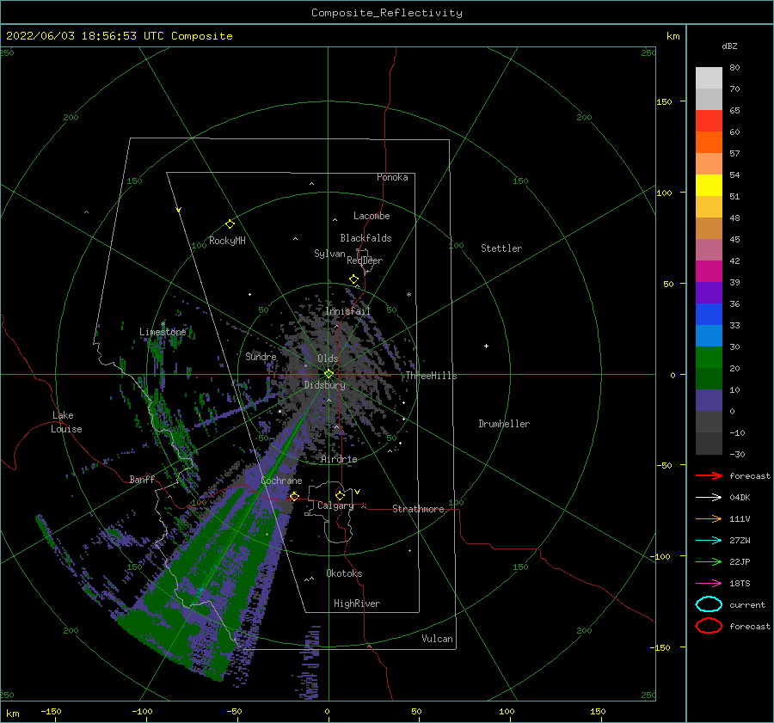This screenshot has height=723, width=774.
Task: Click the Limestone label
Action: pos(163,332)
